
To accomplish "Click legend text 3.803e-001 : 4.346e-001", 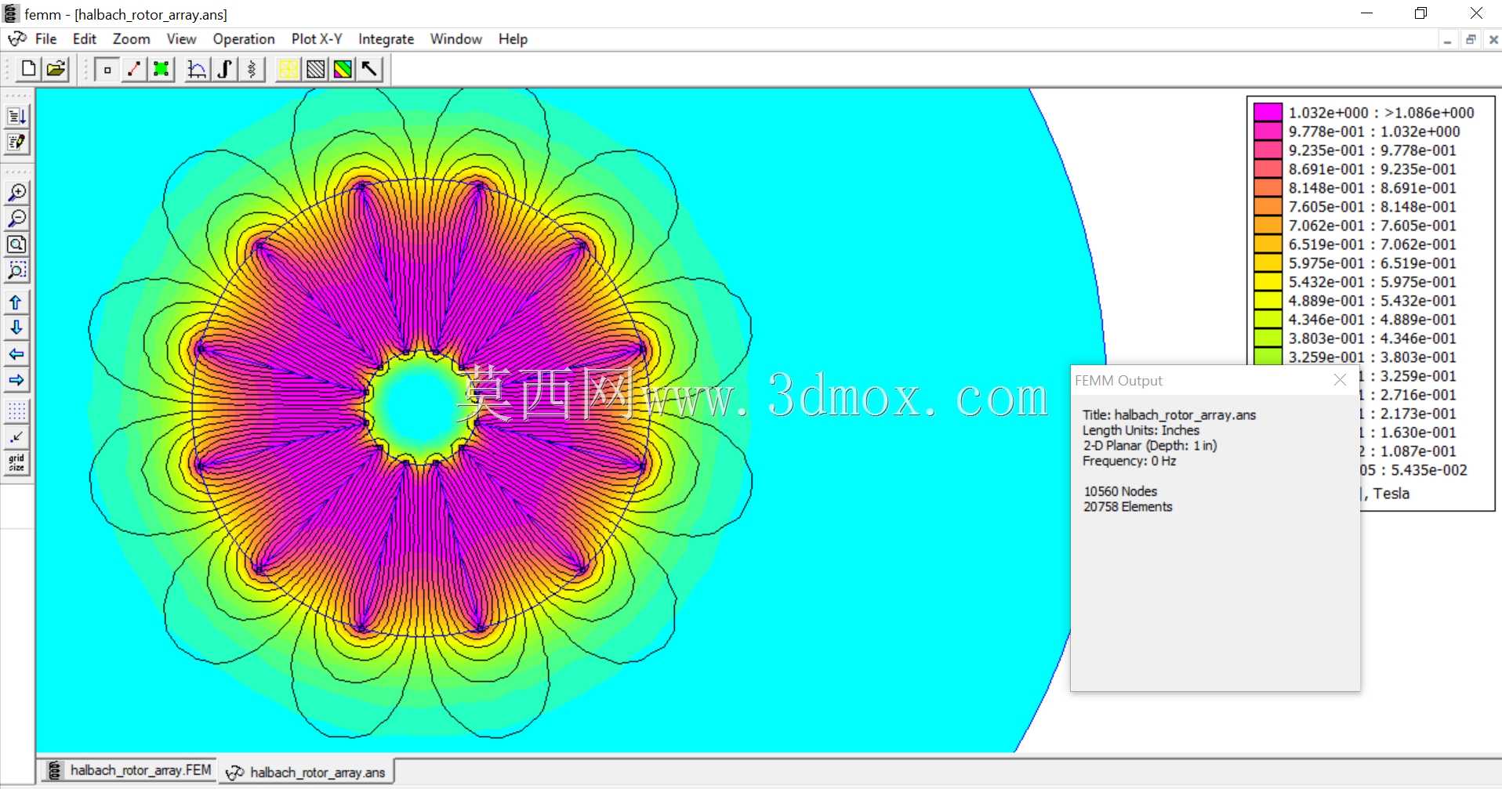I will coord(1372,338).
